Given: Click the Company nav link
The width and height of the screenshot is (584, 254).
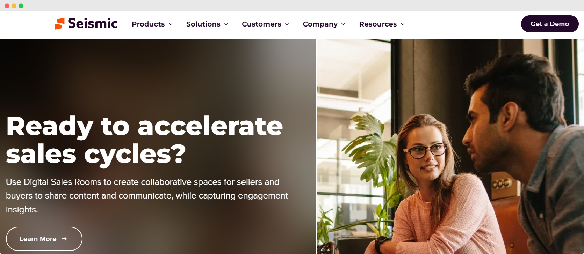Looking at the screenshot, I should click(x=320, y=24).
